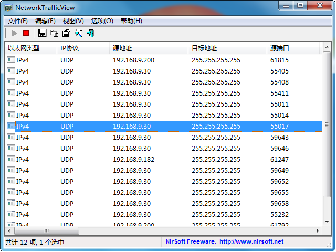The width and height of the screenshot is (336, 252).
Task: Click the save floppy disk icon
Action: [x=43, y=33]
